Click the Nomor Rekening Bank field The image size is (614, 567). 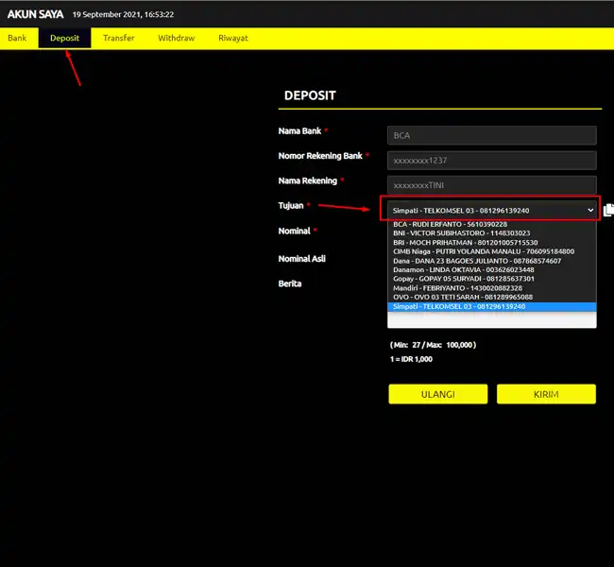492,161
